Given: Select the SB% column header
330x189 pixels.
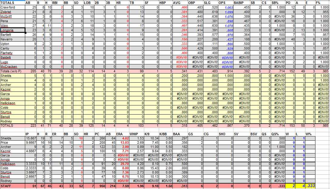Looking at the screenshot, I should coord(278,3).
